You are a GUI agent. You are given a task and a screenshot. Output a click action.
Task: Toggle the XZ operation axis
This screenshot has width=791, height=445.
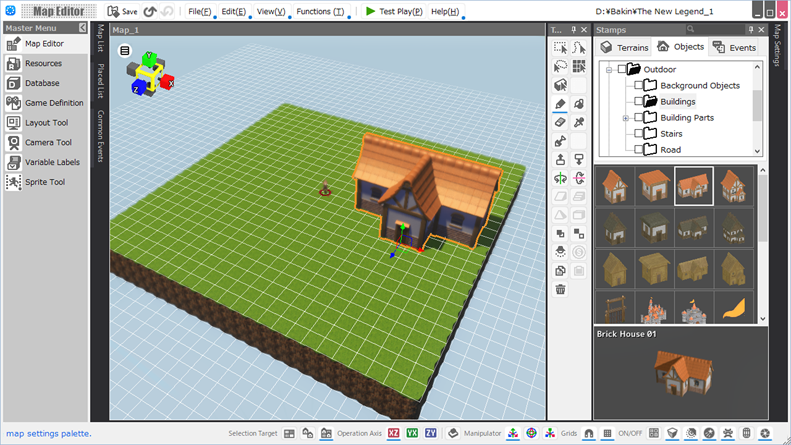(394, 433)
